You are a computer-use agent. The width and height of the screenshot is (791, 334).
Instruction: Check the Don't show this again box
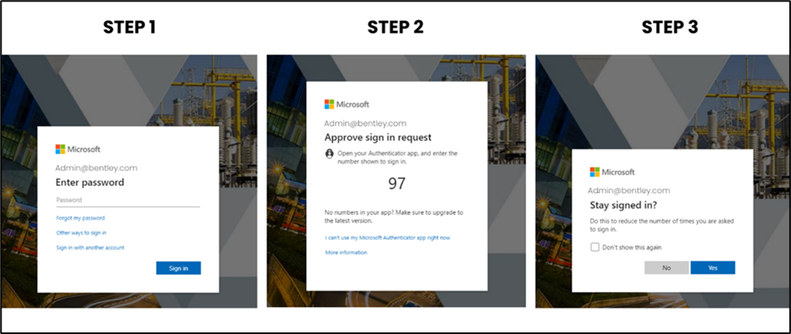pyautogui.click(x=595, y=247)
